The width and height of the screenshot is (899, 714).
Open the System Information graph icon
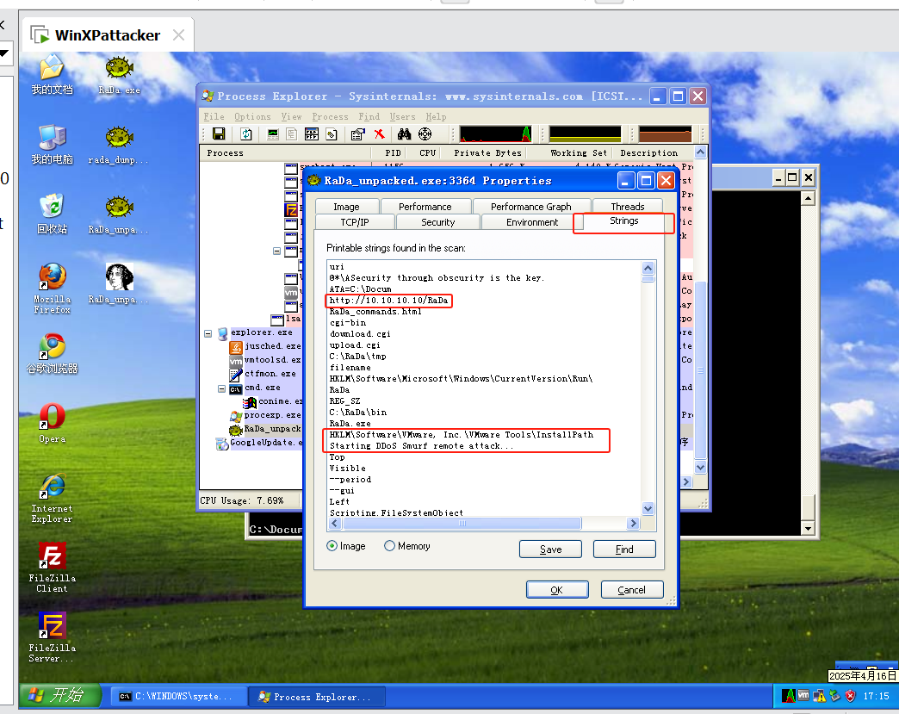click(274, 134)
